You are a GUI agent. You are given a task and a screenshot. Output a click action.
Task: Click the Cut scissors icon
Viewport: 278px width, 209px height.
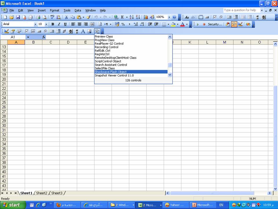click(x=66, y=17)
